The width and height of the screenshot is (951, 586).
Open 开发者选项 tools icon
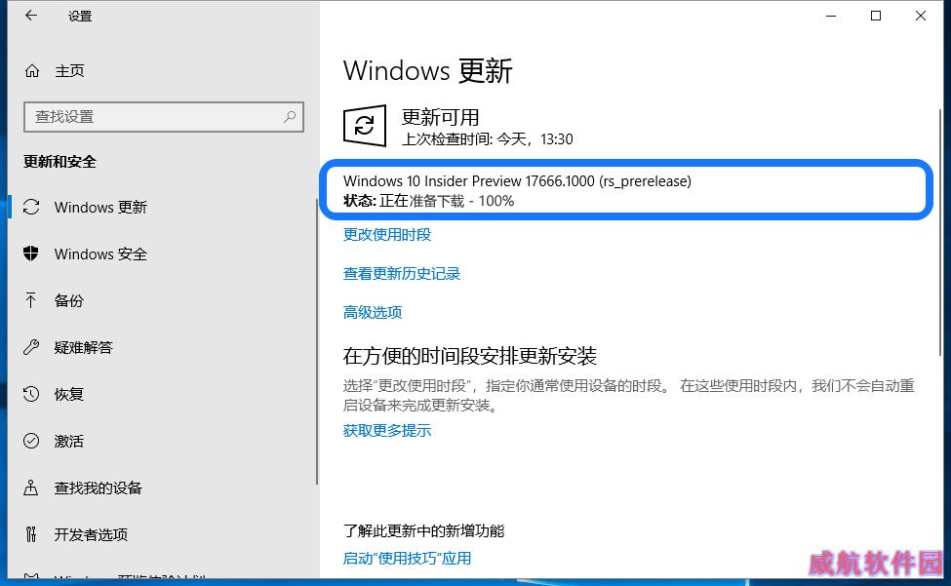pos(31,534)
